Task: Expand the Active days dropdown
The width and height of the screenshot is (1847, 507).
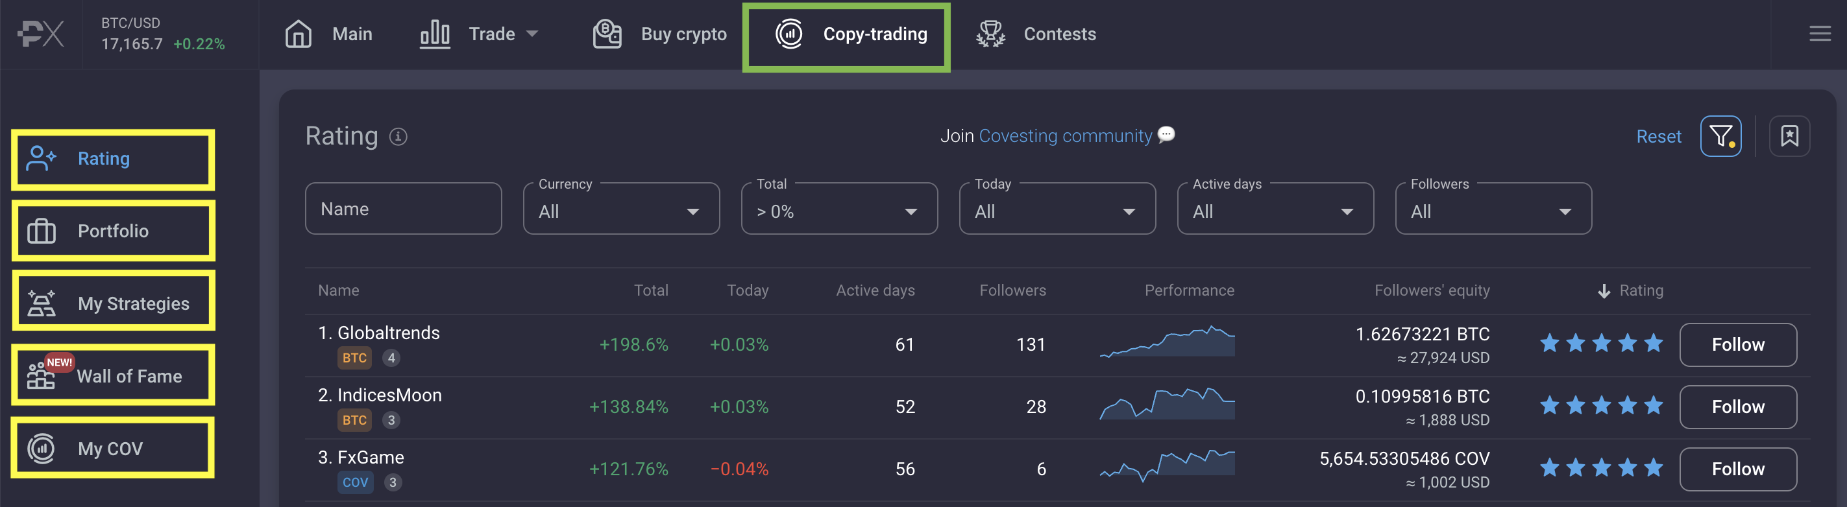Action: pyautogui.click(x=1275, y=211)
